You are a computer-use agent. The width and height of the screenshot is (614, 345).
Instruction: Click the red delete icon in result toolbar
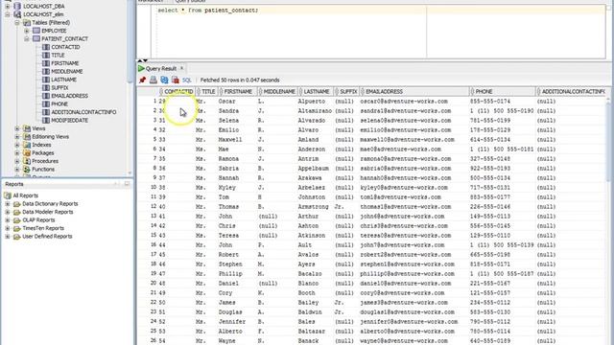[x=176, y=80]
